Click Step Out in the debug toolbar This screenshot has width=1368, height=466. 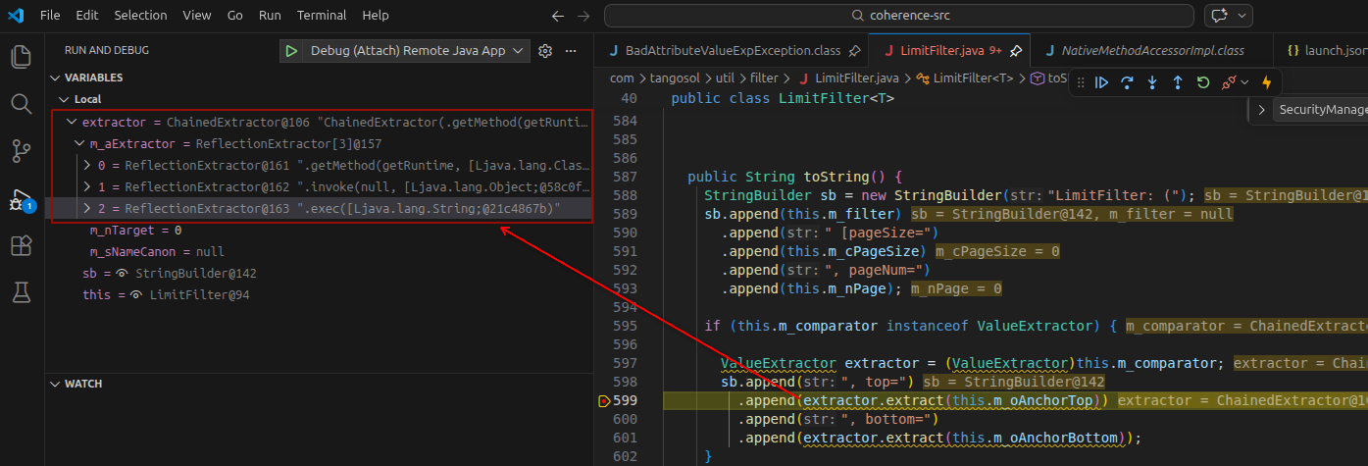tap(1178, 82)
